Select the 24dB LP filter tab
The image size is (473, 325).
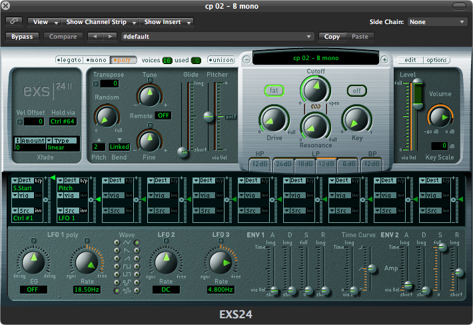pyautogui.click(x=283, y=163)
